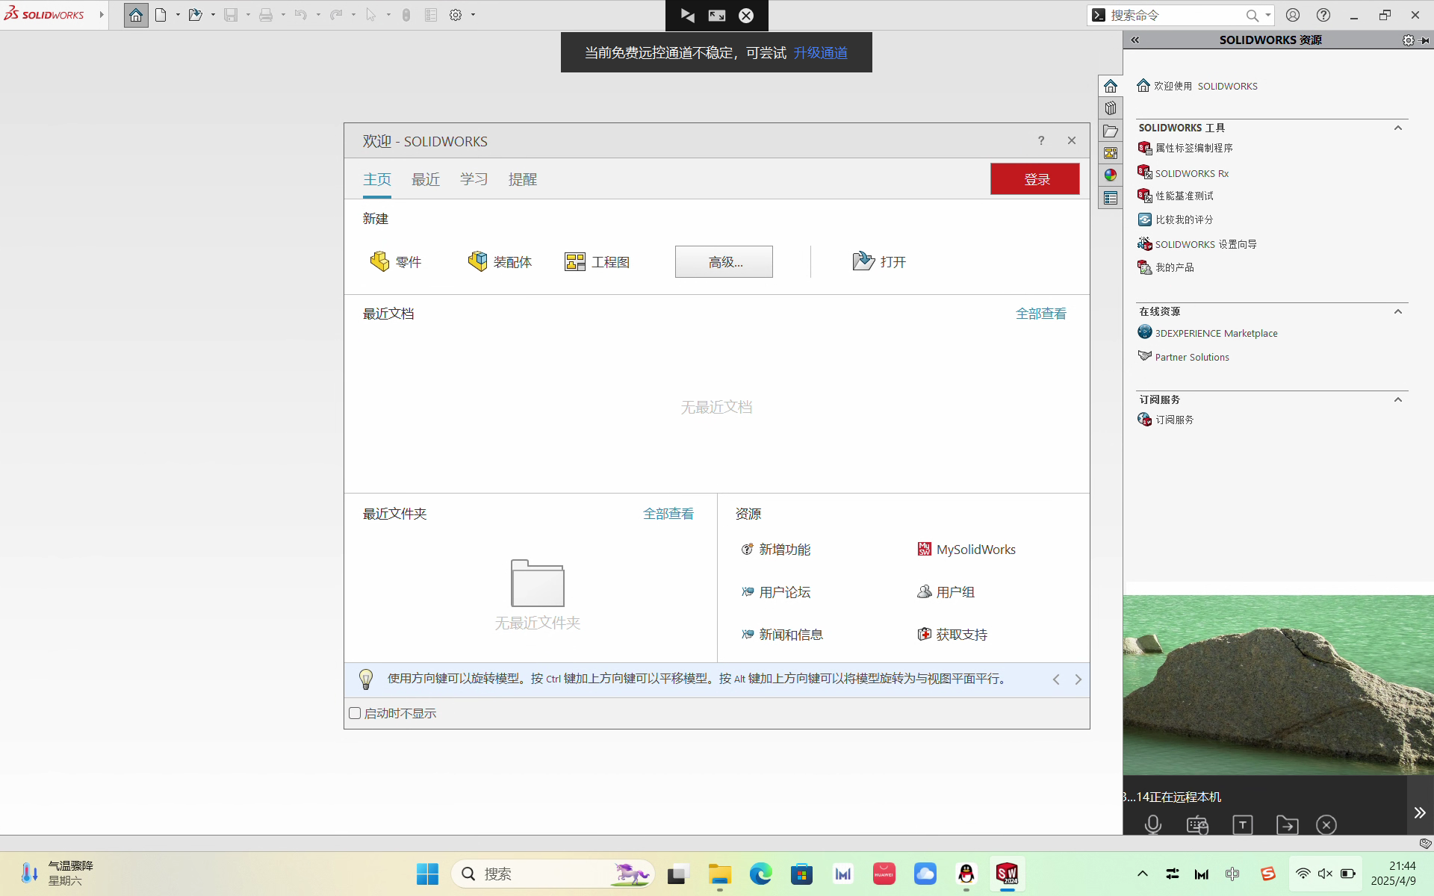1434x896 pixels.
Task: Click the Save icon in the toolbar
Action: click(231, 15)
